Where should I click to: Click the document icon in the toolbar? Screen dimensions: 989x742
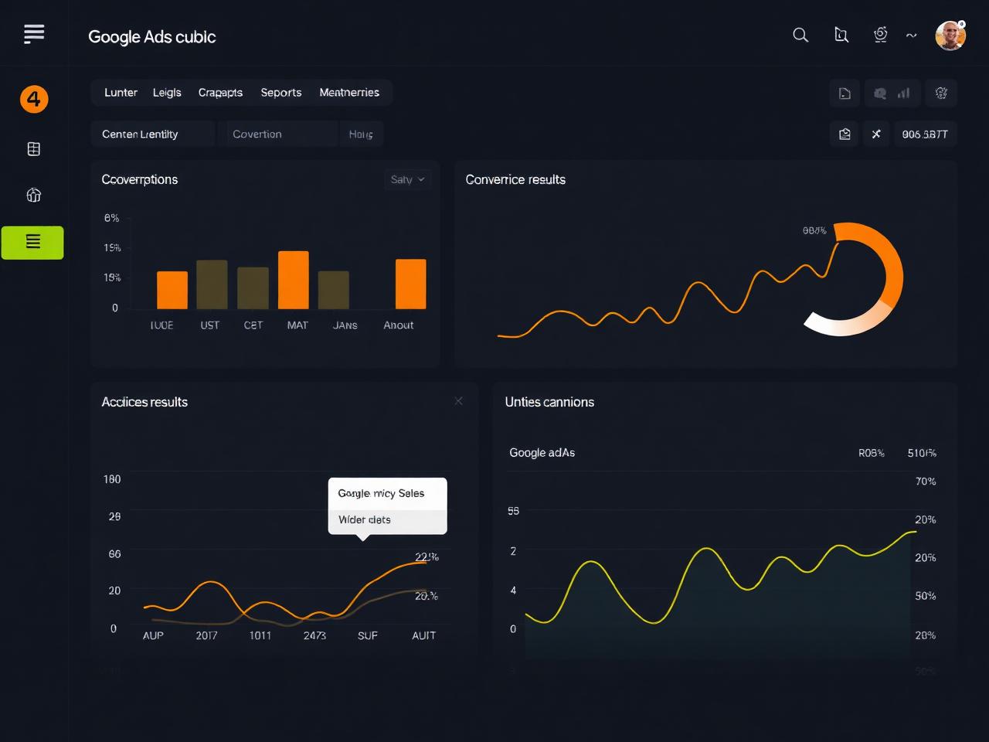point(845,94)
